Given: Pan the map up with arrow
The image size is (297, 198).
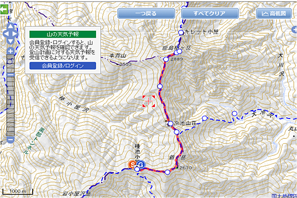Looking at the screenshot, I should click(x=10, y=26).
